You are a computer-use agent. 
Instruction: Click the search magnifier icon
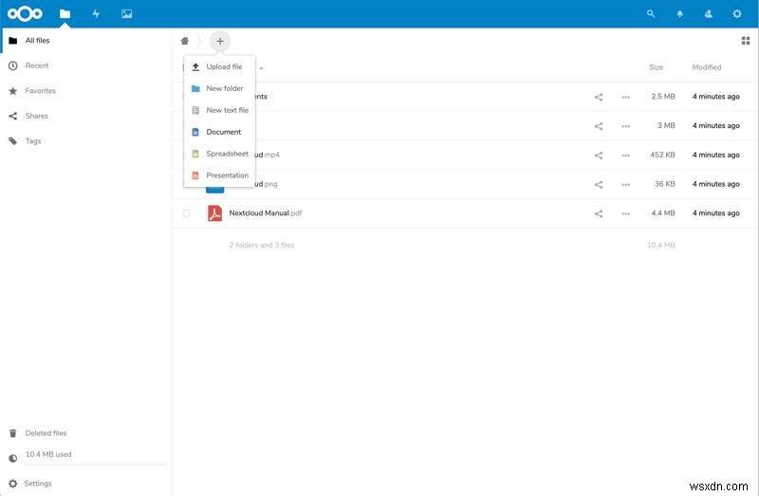[651, 13]
